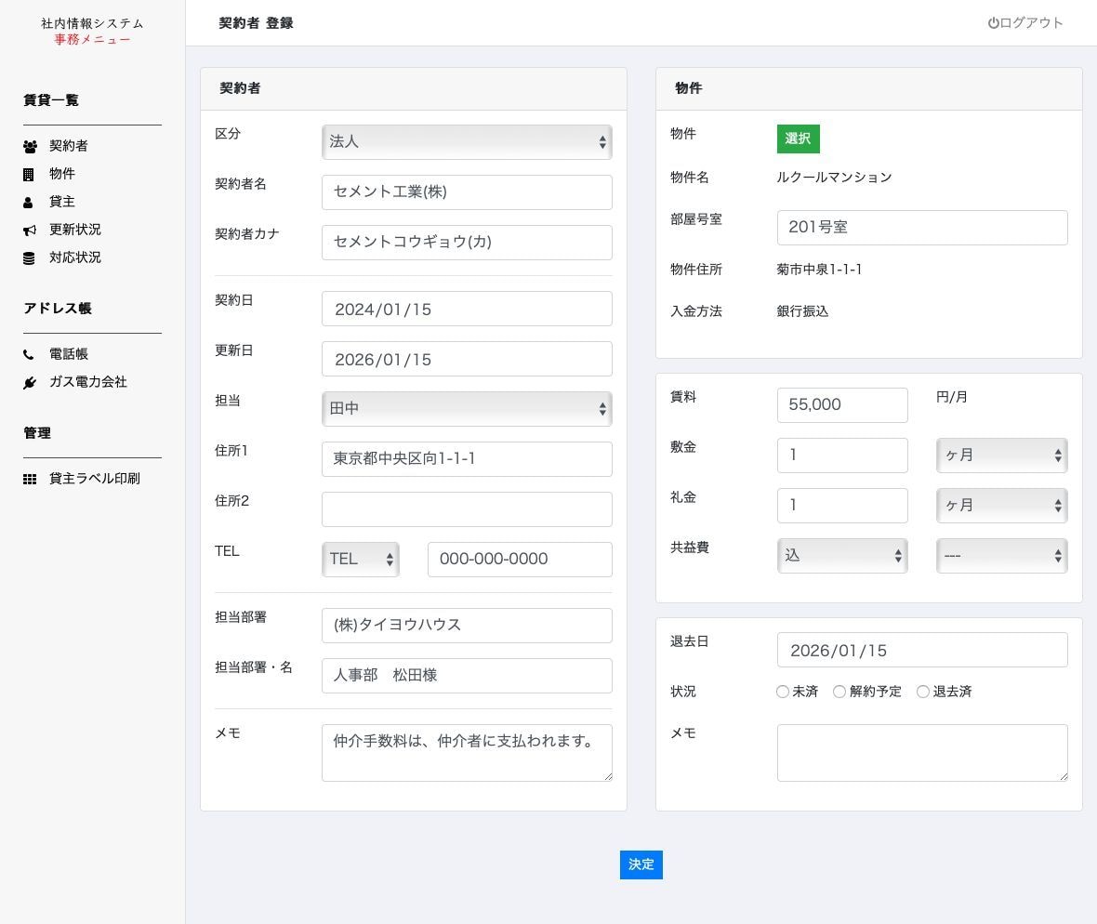This screenshot has width=1097, height=924.
Task: Open the 敷金 unit dropdown ヶ月
Action: [x=1002, y=455]
